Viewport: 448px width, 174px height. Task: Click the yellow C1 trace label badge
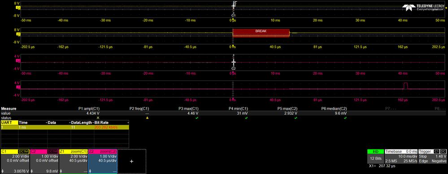tap(18, 8)
